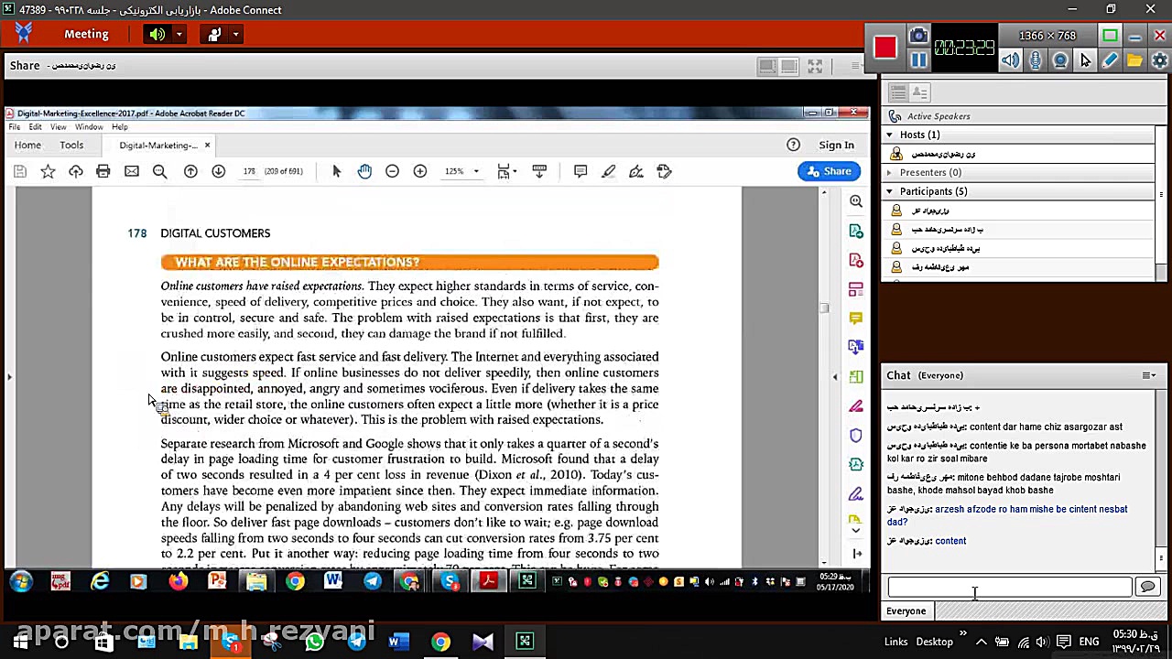Close the Digital-Marketing document tab
This screenshot has width=1172, height=659.
pyautogui.click(x=207, y=145)
